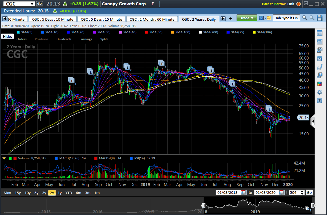Adjust the 504 bars stepper arrows
The image size is (327, 215).
pyautogui.click(x=302, y=192)
